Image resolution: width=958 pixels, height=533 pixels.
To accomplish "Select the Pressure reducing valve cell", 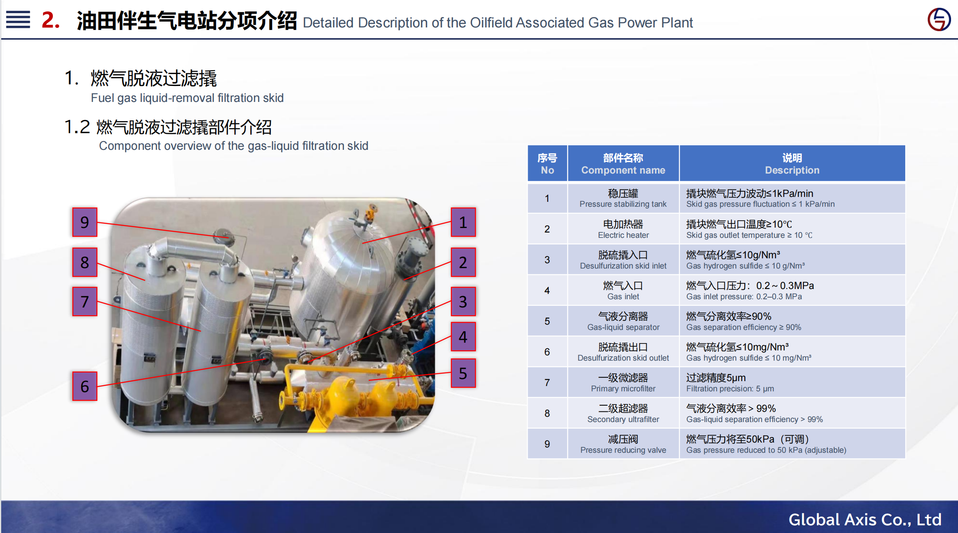I will 623,444.
